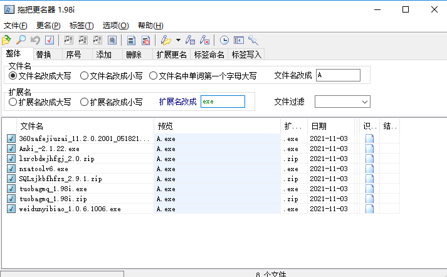This screenshot has width=447, height=277.
Task: Open the 选项(O) menu
Action: [115, 26]
